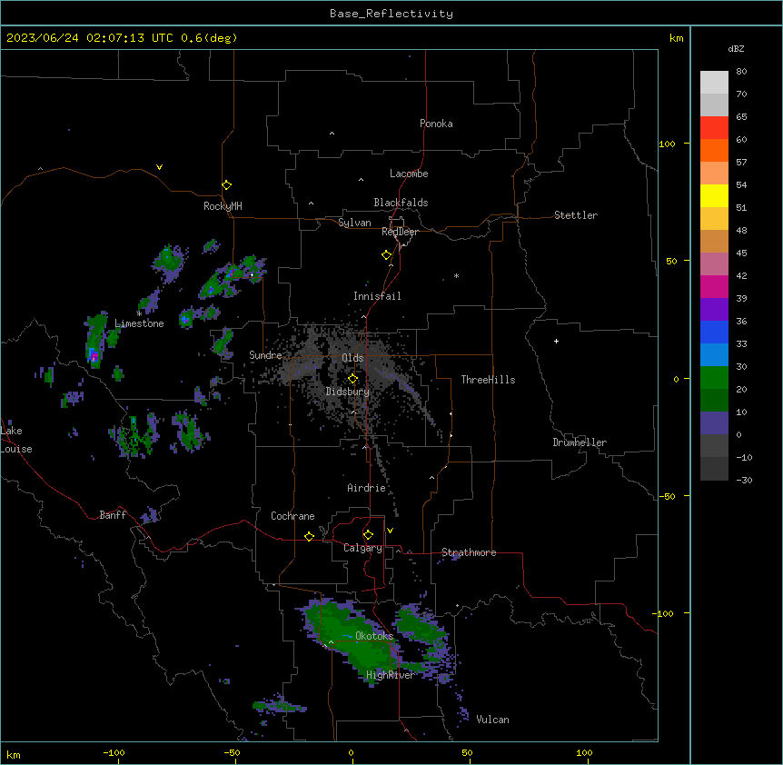Screen dimensions: 783x765
Task: Click the Base_Reflectivity title
Action: coord(391,14)
